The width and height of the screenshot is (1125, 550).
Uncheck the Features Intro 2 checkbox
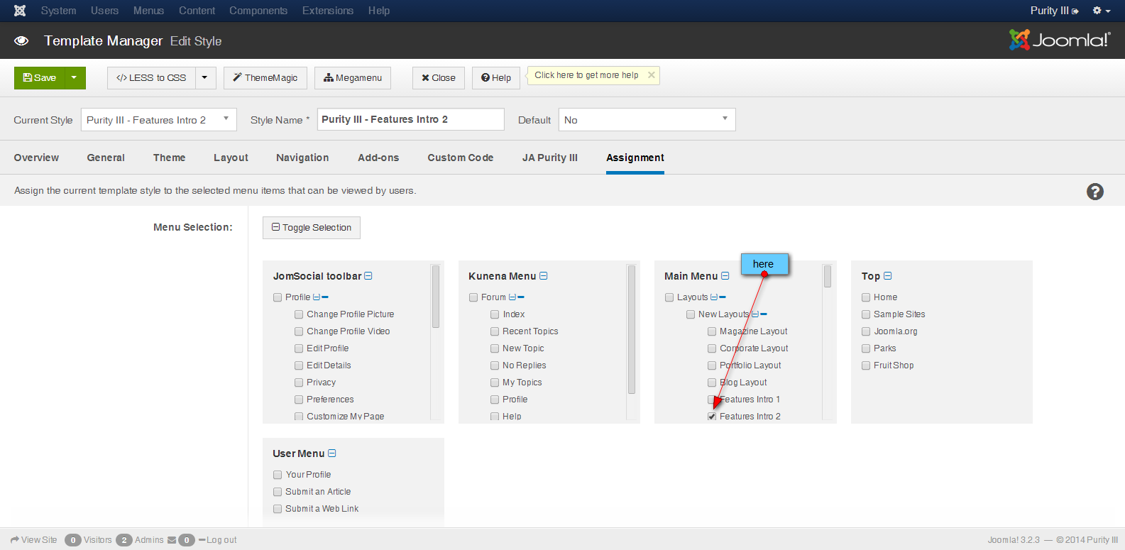(712, 417)
